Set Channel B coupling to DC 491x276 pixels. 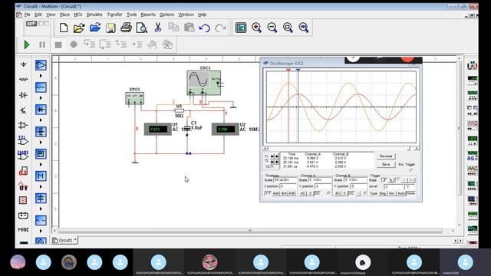351,194
